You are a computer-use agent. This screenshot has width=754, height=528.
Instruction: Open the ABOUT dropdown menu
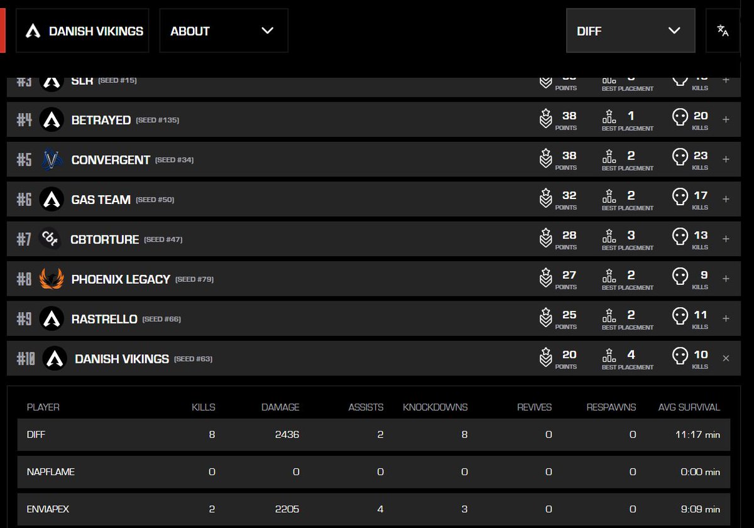coord(223,30)
